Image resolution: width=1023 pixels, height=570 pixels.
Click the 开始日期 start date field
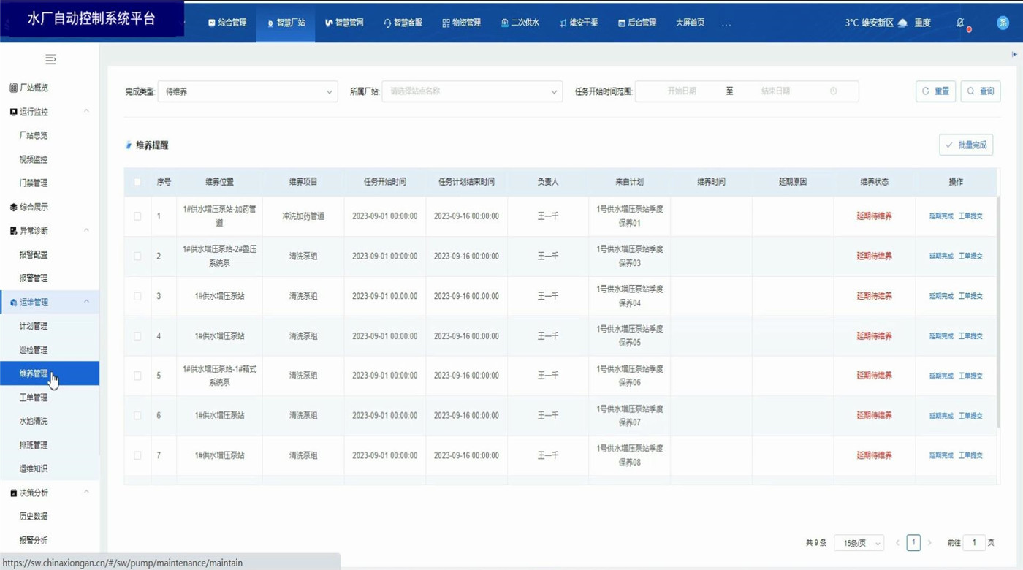(681, 91)
